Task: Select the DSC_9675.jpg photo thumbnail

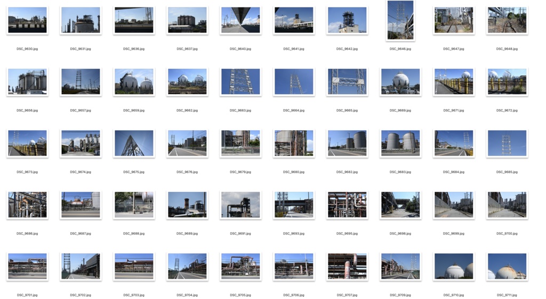Action: tap(134, 143)
